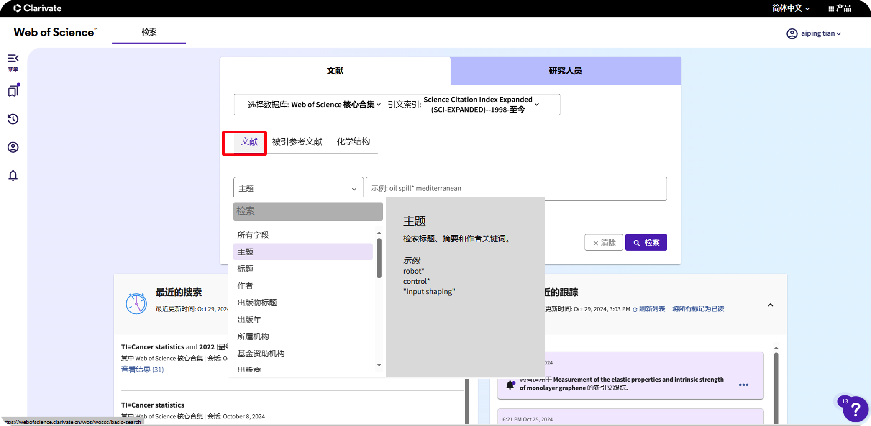Viewport: 871px width, 426px height.
Task: Click the field filter 检索 box in dropdown
Action: pos(308,211)
